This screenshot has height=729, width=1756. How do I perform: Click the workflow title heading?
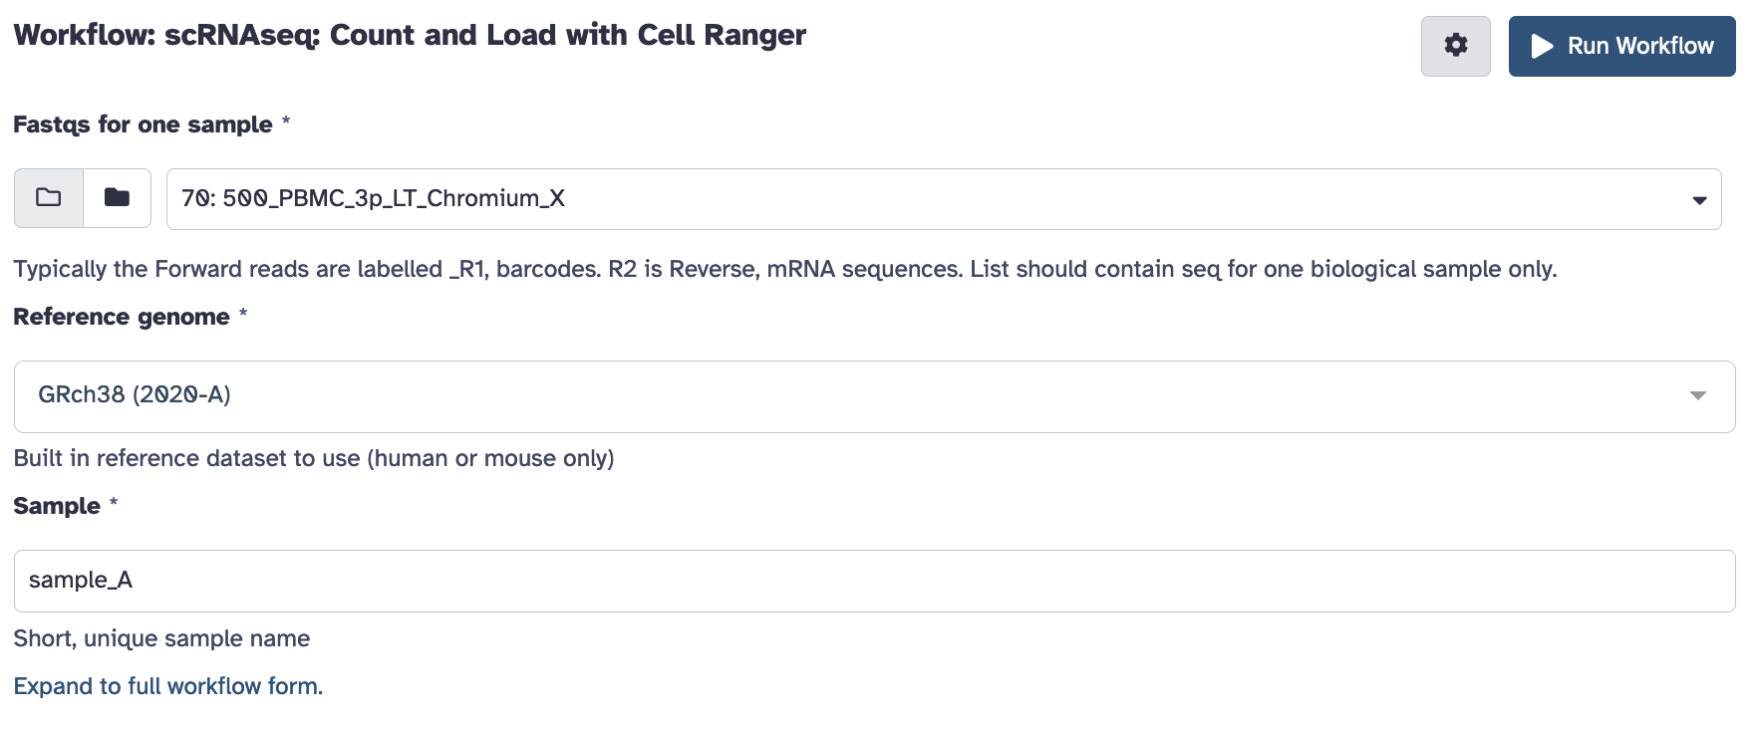pos(409,34)
